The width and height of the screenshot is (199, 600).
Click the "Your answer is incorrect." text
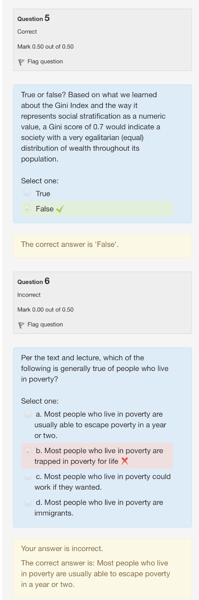[62, 549]
